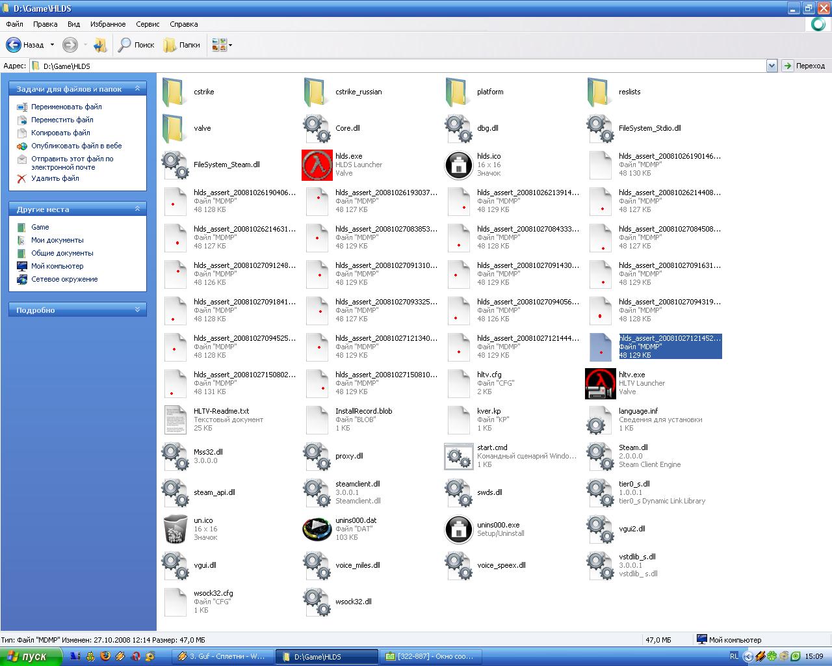Click 'Переместить файл' task link
Image resolution: width=832 pixels, height=666 pixels.
[62, 120]
